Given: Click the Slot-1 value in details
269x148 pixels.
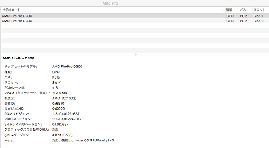Looking at the screenshot, I should pos(57,82).
